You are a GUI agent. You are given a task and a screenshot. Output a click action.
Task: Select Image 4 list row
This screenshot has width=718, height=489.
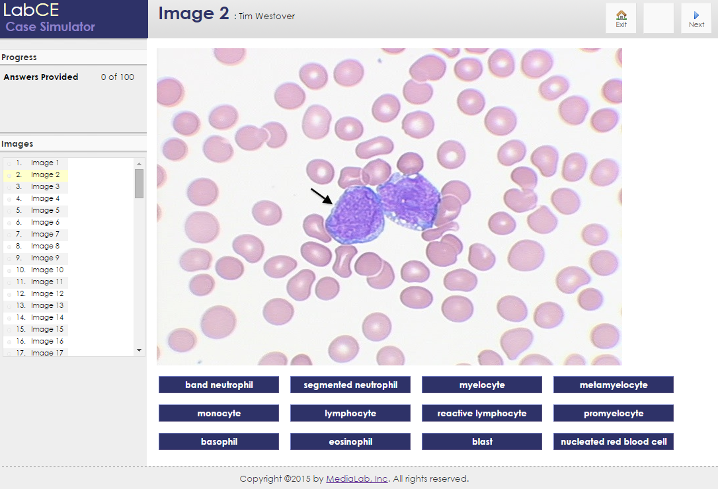36,198
